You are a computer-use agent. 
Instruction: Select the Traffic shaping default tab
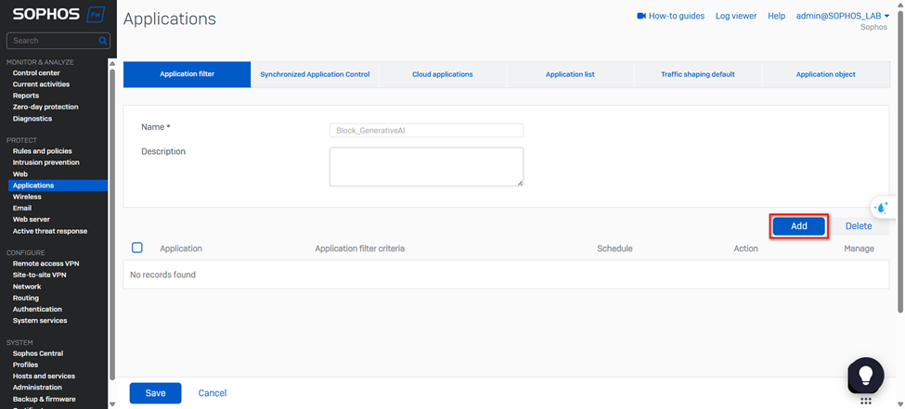[697, 74]
